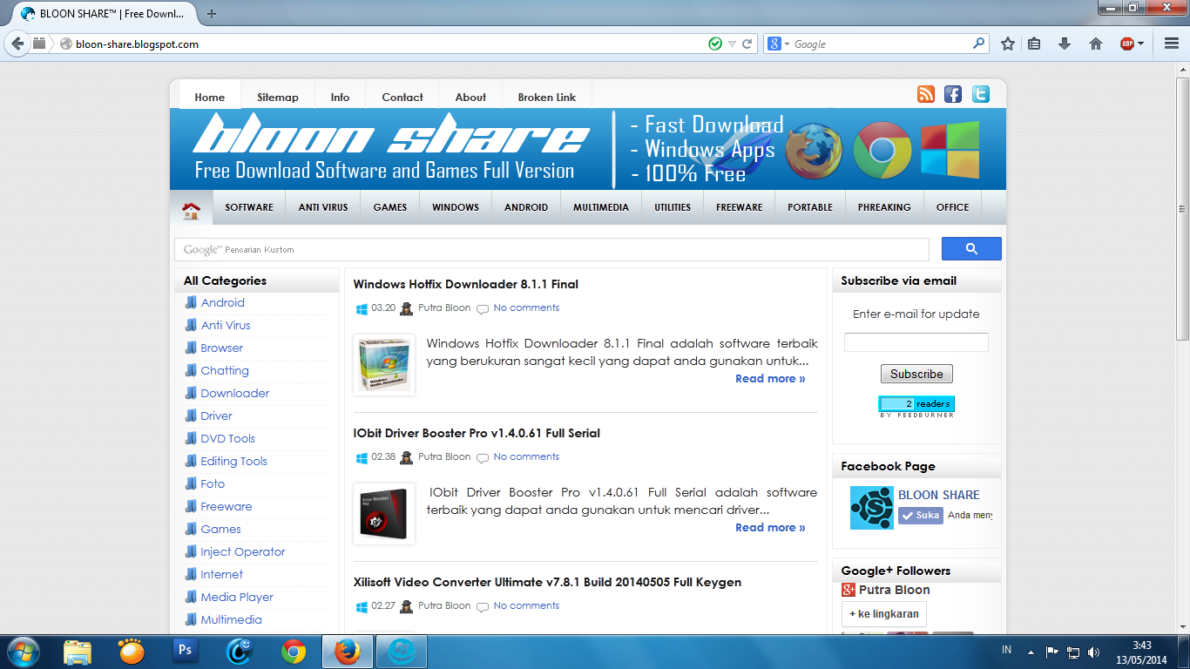
Task: Open new tab with plus button
Action: pyautogui.click(x=212, y=13)
